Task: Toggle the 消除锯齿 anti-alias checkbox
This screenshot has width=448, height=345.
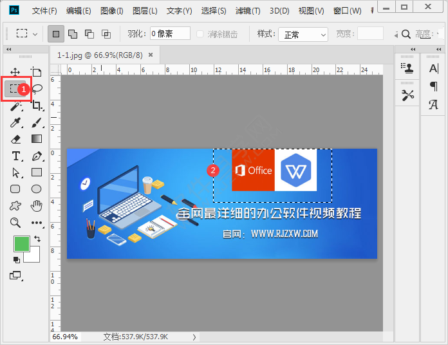Action: pos(200,34)
